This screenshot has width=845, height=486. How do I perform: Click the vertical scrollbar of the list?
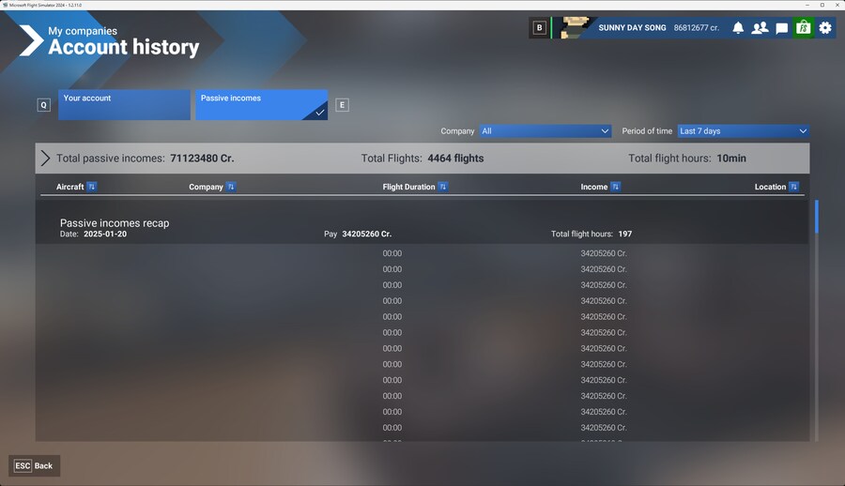(x=816, y=319)
